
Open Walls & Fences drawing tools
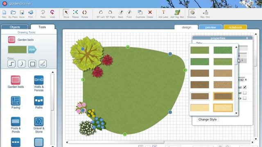pos(39,83)
